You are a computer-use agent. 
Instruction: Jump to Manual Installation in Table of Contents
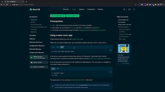pyautogui.click(x=123, y=27)
